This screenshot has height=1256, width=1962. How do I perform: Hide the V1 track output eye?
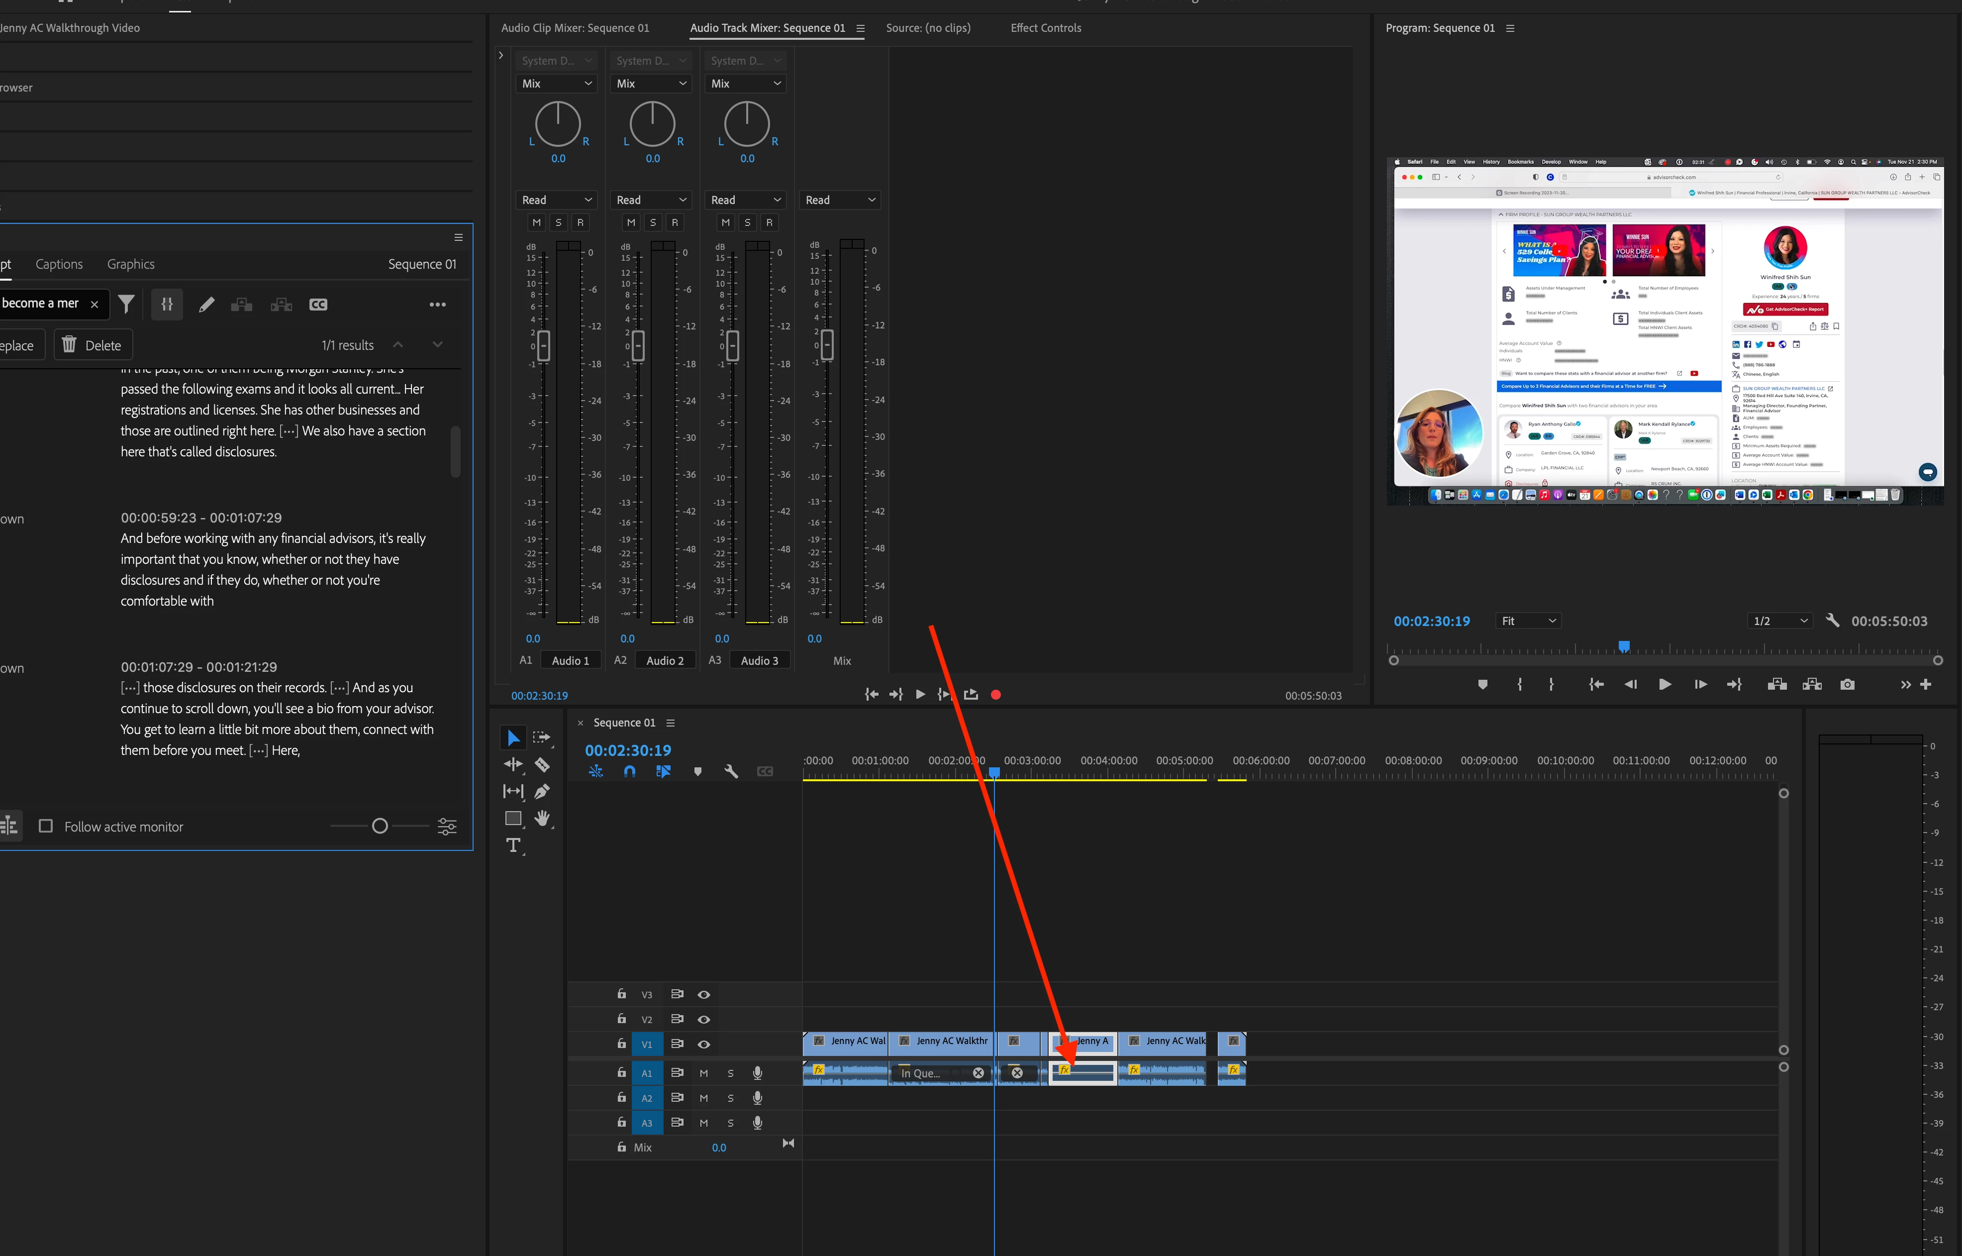pos(704,1044)
